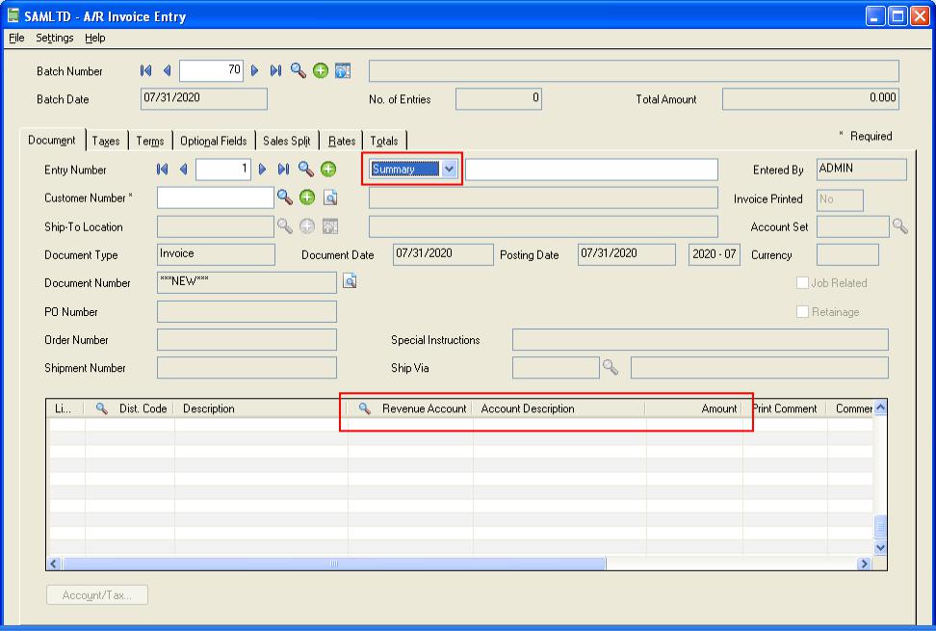Click the Account/Tax button
This screenshot has height=631, width=936.
[97, 595]
